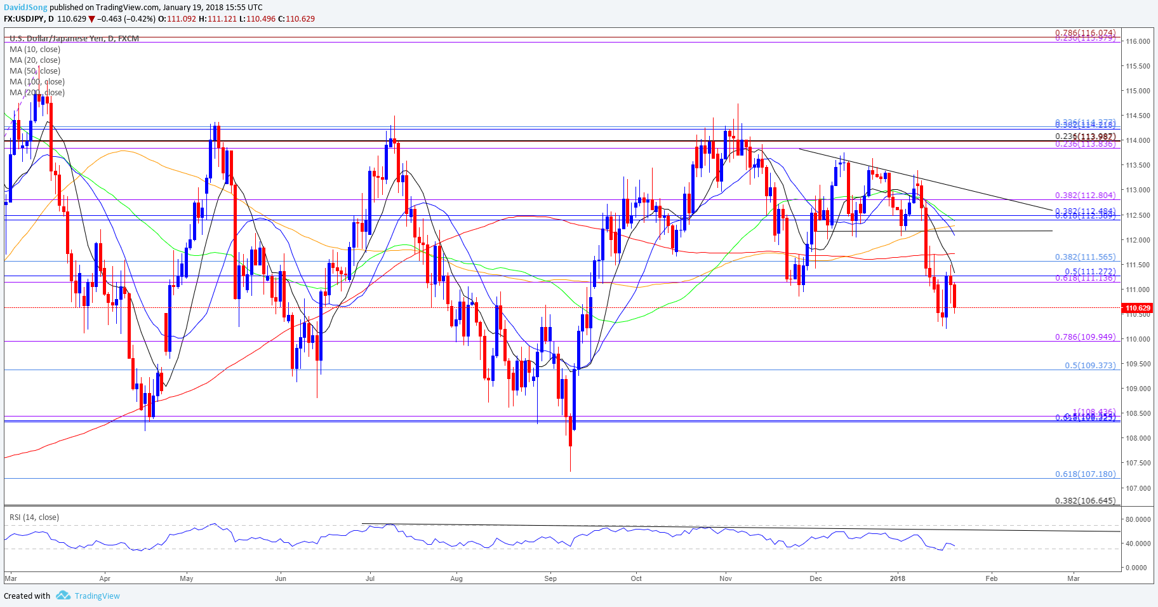This screenshot has width=1158, height=607.
Task: Select the 0.382(111.565) Fibonacci label
Action: (1085, 257)
